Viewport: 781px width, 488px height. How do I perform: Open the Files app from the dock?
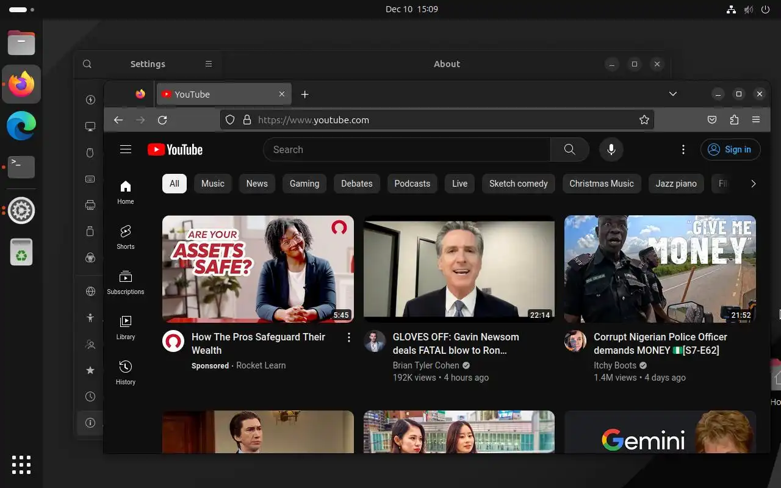[x=21, y=42]
